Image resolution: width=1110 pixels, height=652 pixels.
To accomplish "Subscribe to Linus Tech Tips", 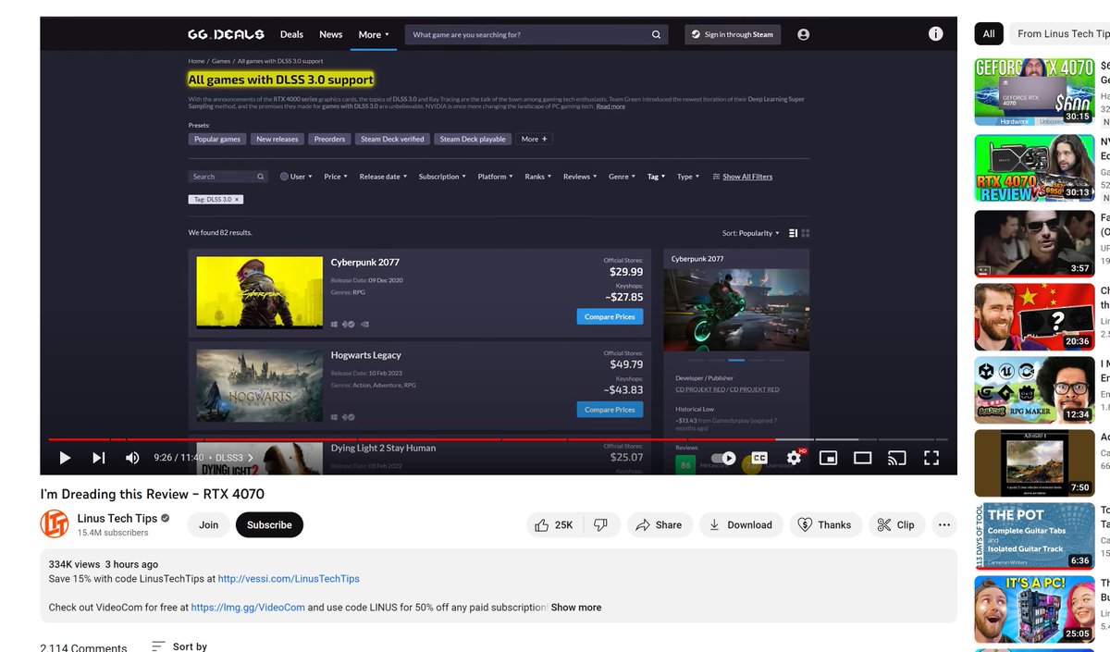I will click(269, 524).
